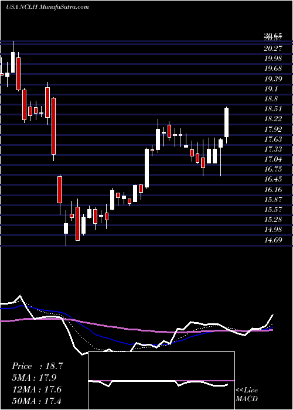Click the 14.98 price axis label
This screenshot has width=293, height=410.
point(273,230)
